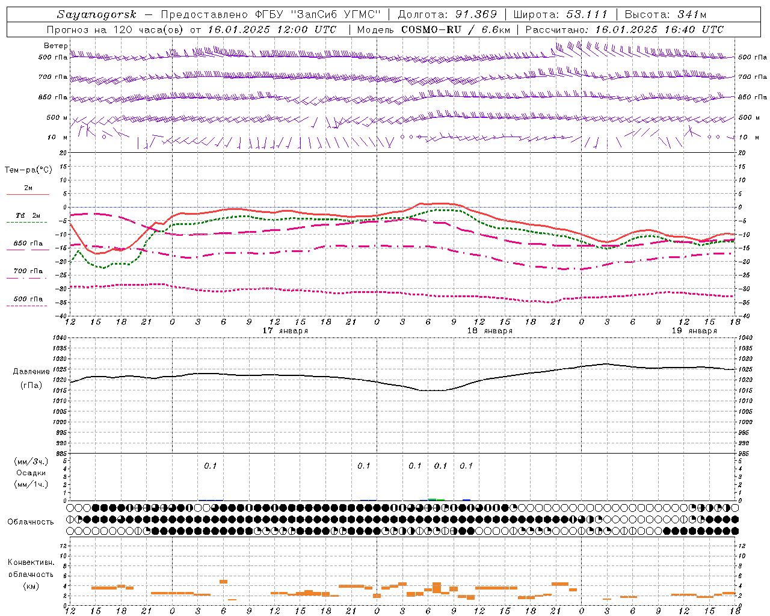Image resolution: width=770 pixels, height=616 pixels.
Task: Click the 2м temperature legend entry
Action: point(28,188)
